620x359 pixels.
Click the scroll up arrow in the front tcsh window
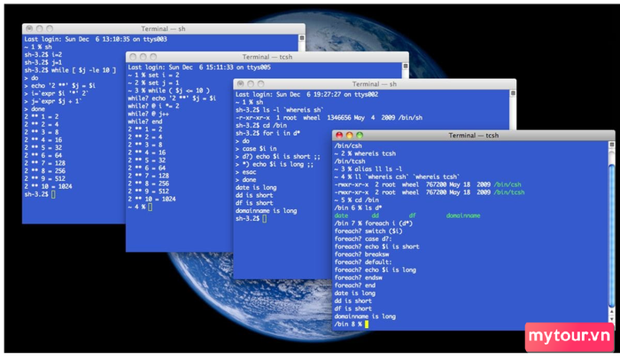[612, 311]
